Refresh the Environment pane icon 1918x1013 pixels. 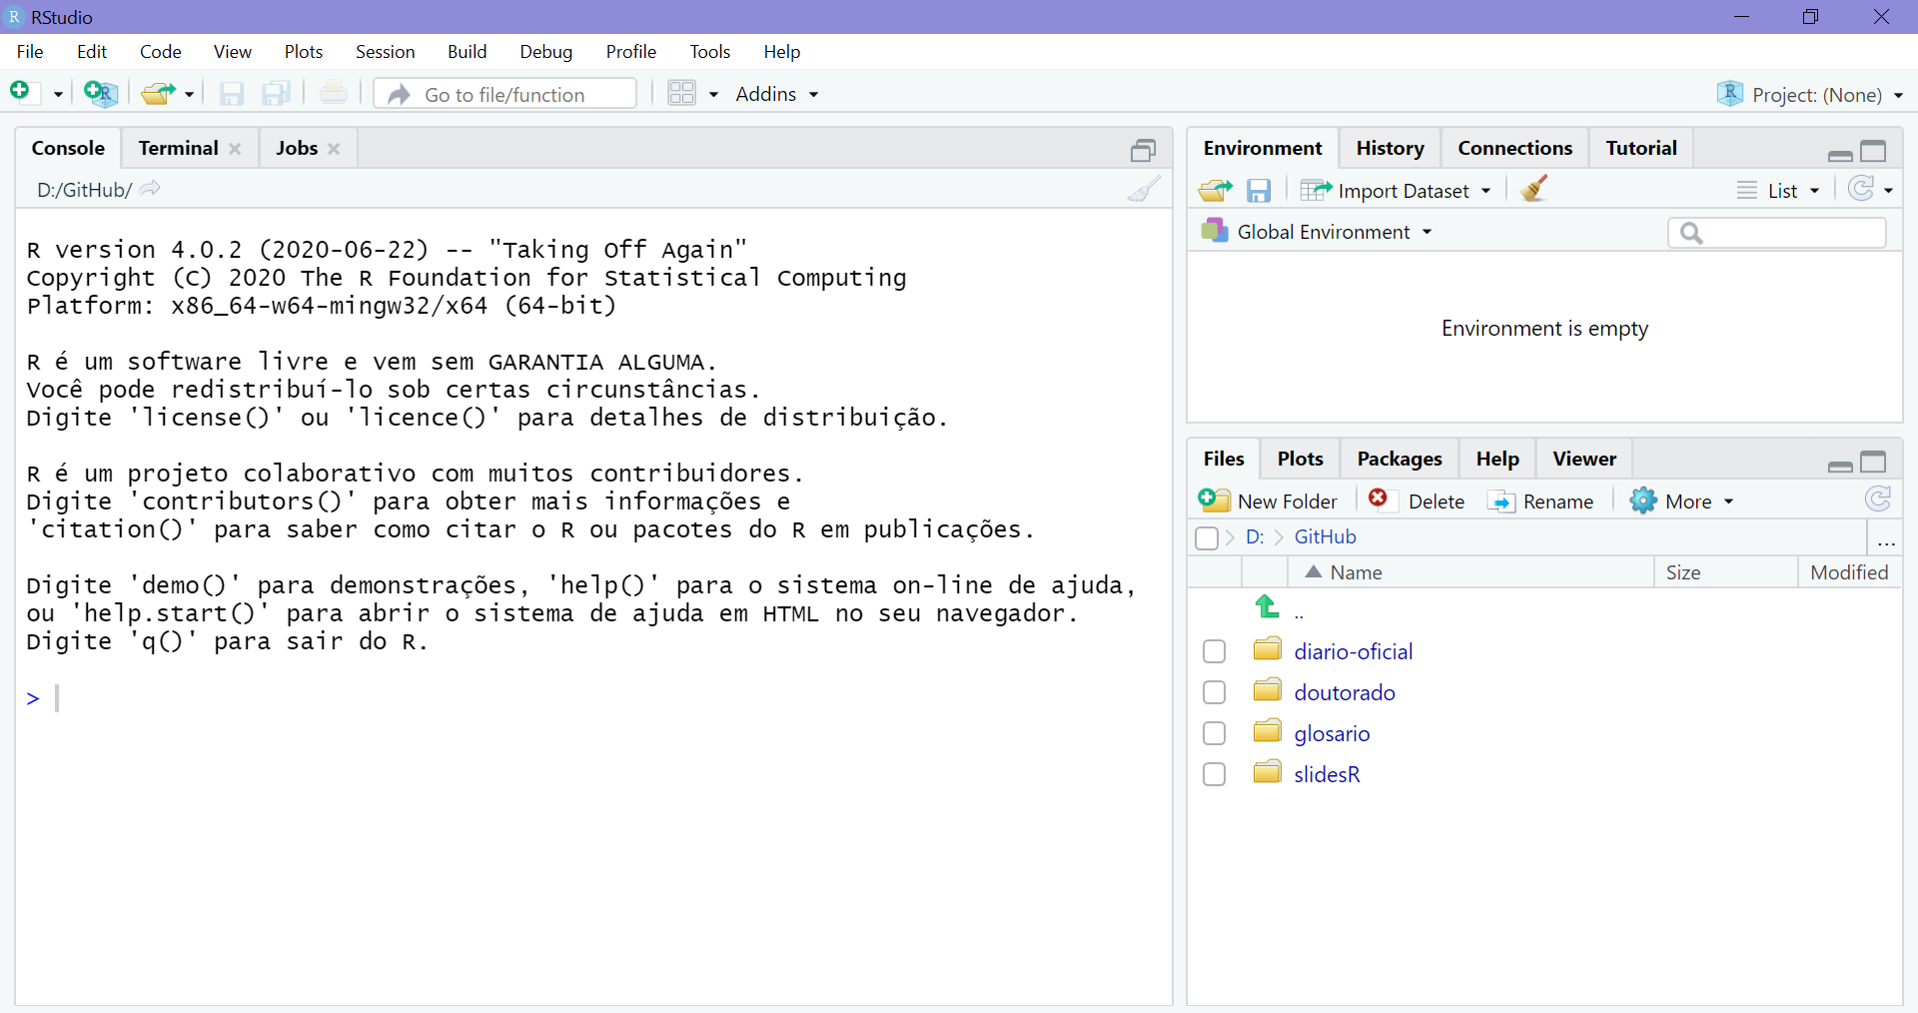coord(1861,189)
